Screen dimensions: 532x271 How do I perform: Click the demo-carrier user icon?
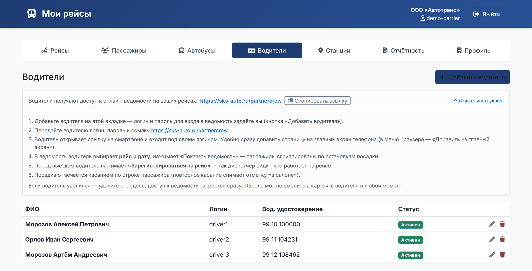(423, 18)
